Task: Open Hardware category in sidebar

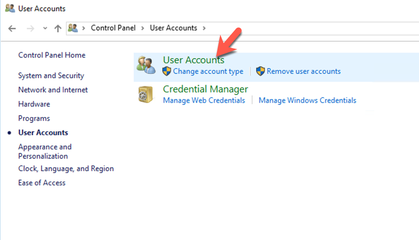Action: [x=34, y=104]
